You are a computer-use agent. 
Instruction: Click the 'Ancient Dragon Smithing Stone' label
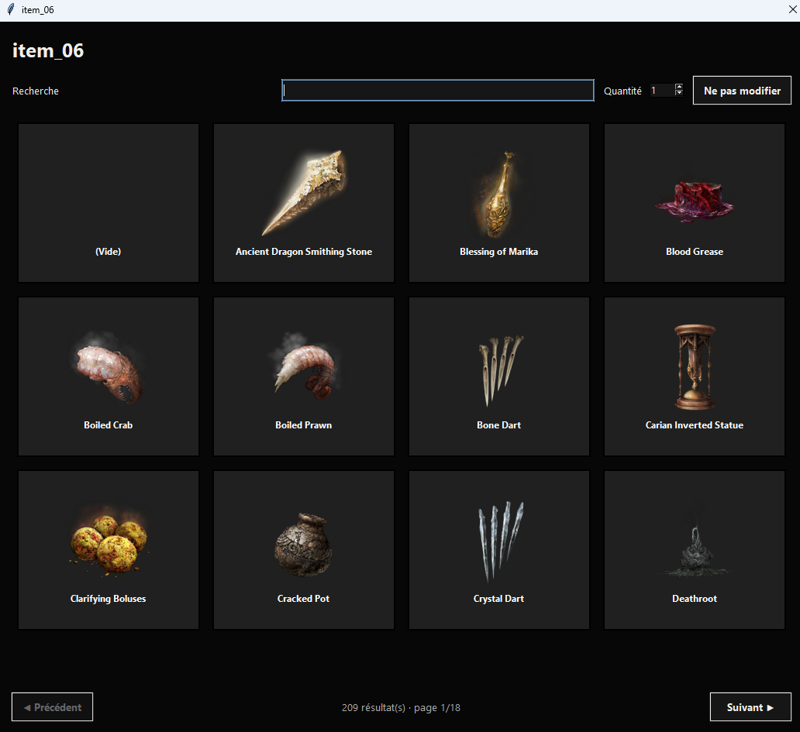(x=304, y=251)
